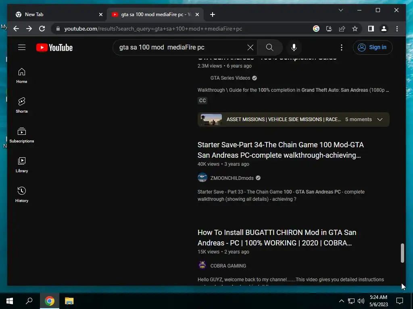Open Subscriptions in the sidebar
This screenshot has height=309, width=413.
pyautogui.click(x=22, y=135)
